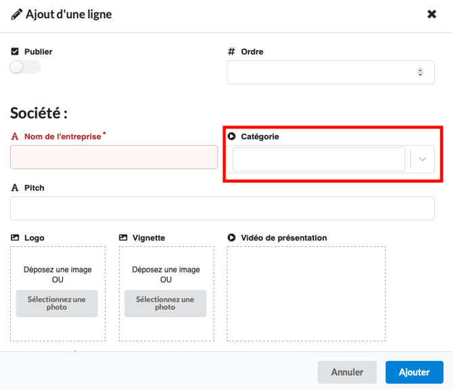This screenshot has height=390, width=453.
Task: Click the Nom de l'entreprise input field
Action: [114, 157]
